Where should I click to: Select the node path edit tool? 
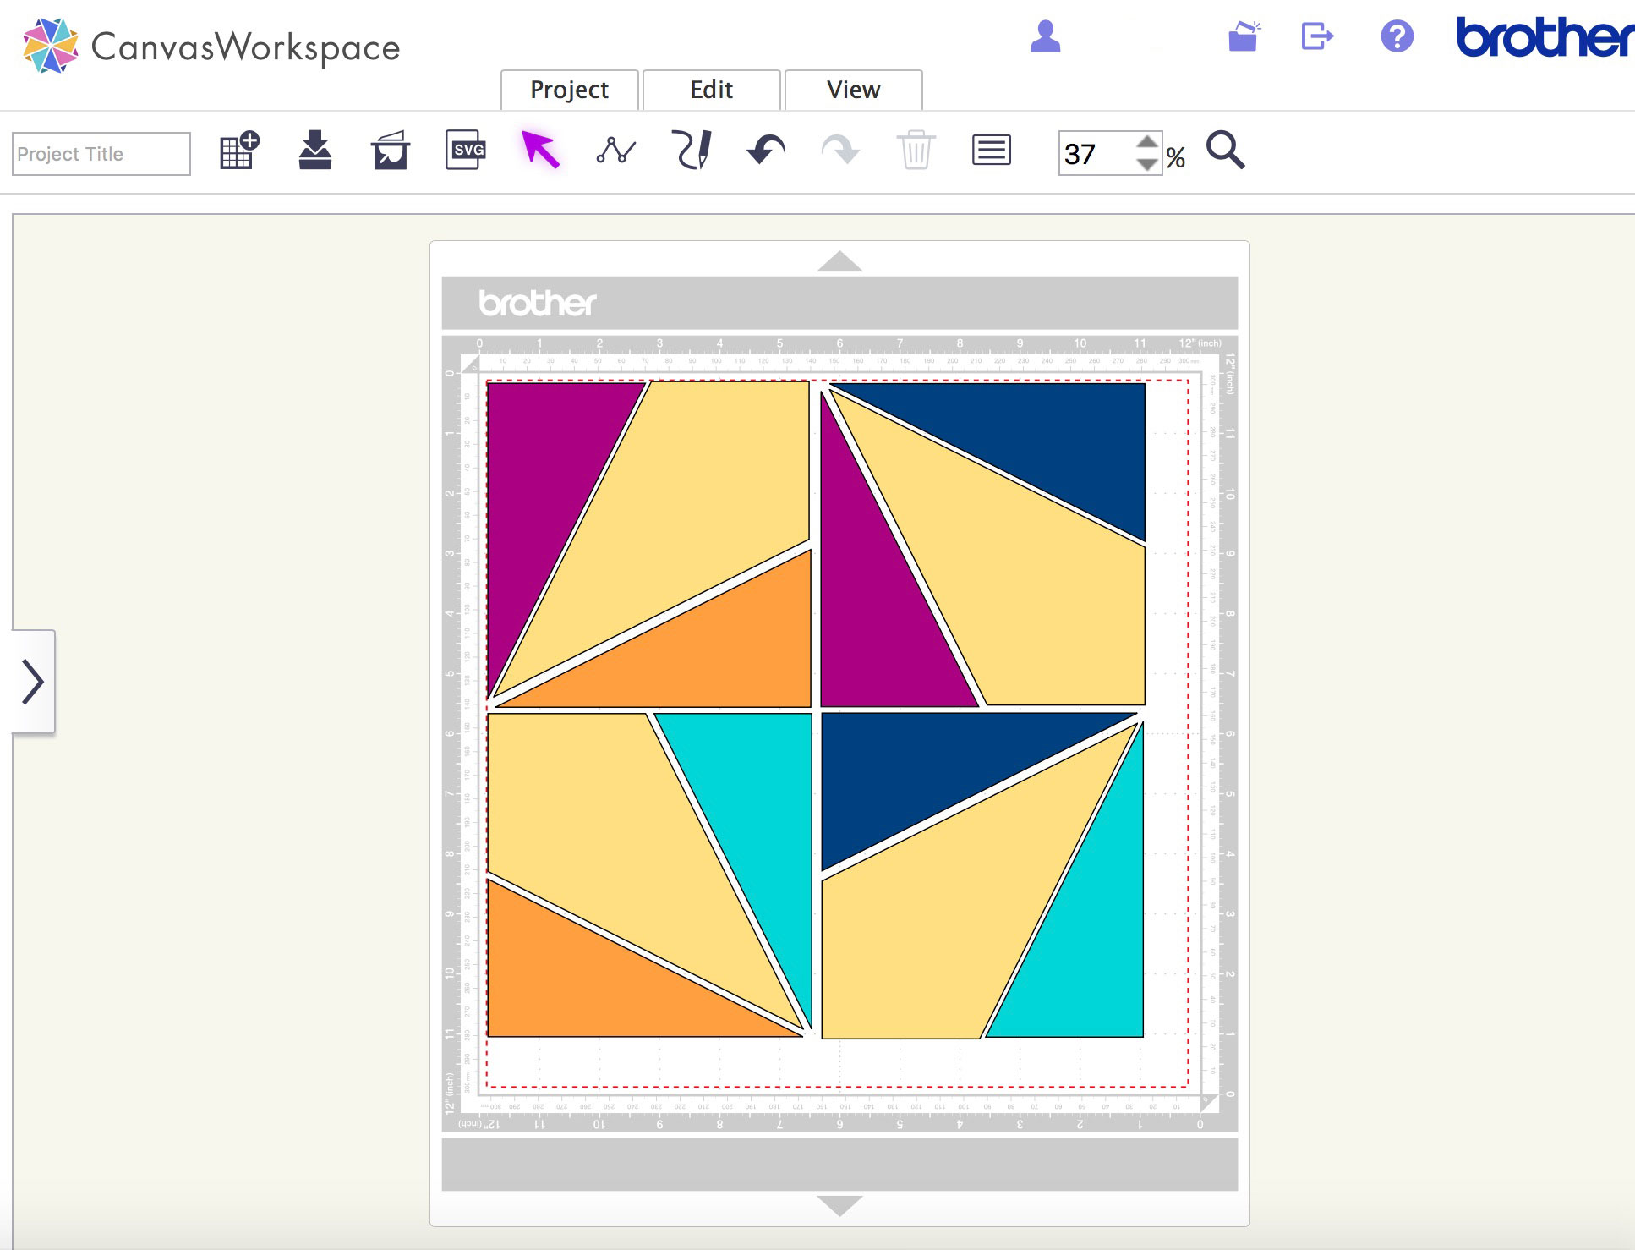pos(616,151)
